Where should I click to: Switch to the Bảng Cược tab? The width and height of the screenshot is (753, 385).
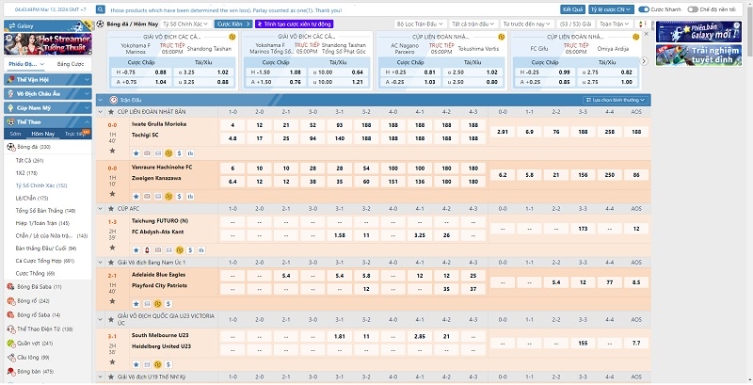(x=70, y=64)
